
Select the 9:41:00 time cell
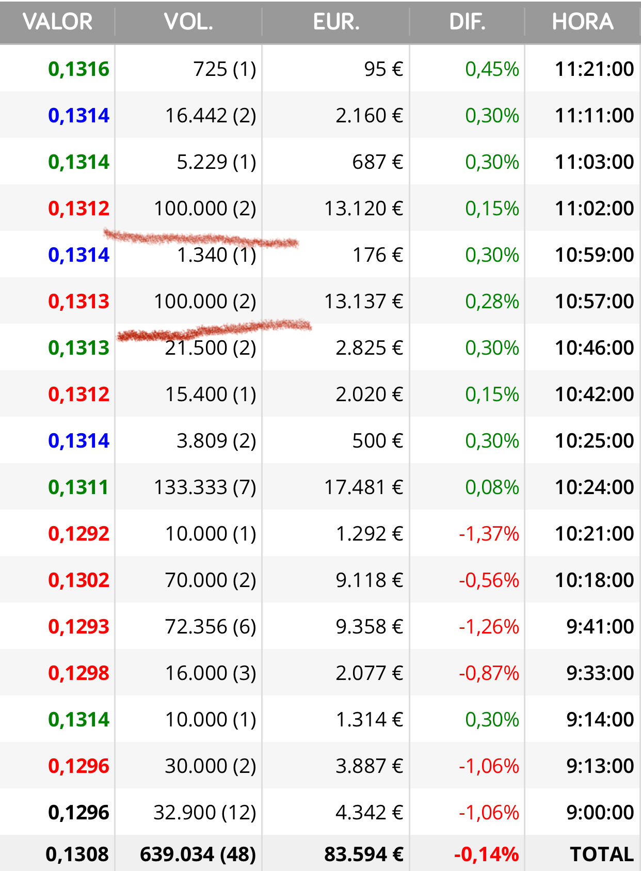click(x=600, y=626)
